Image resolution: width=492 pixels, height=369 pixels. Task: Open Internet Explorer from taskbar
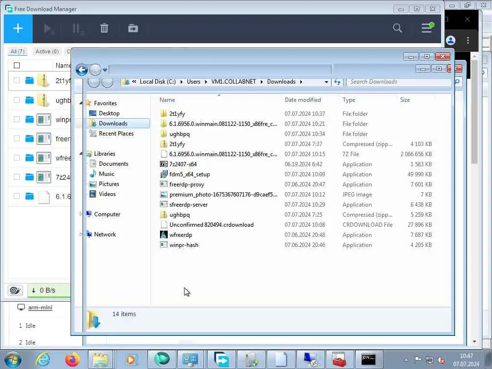tap(43, 359)
